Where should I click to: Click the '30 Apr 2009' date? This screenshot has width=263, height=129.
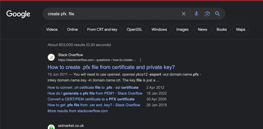[156, 99]
